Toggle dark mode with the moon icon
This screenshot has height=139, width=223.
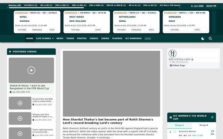[203, 38]
